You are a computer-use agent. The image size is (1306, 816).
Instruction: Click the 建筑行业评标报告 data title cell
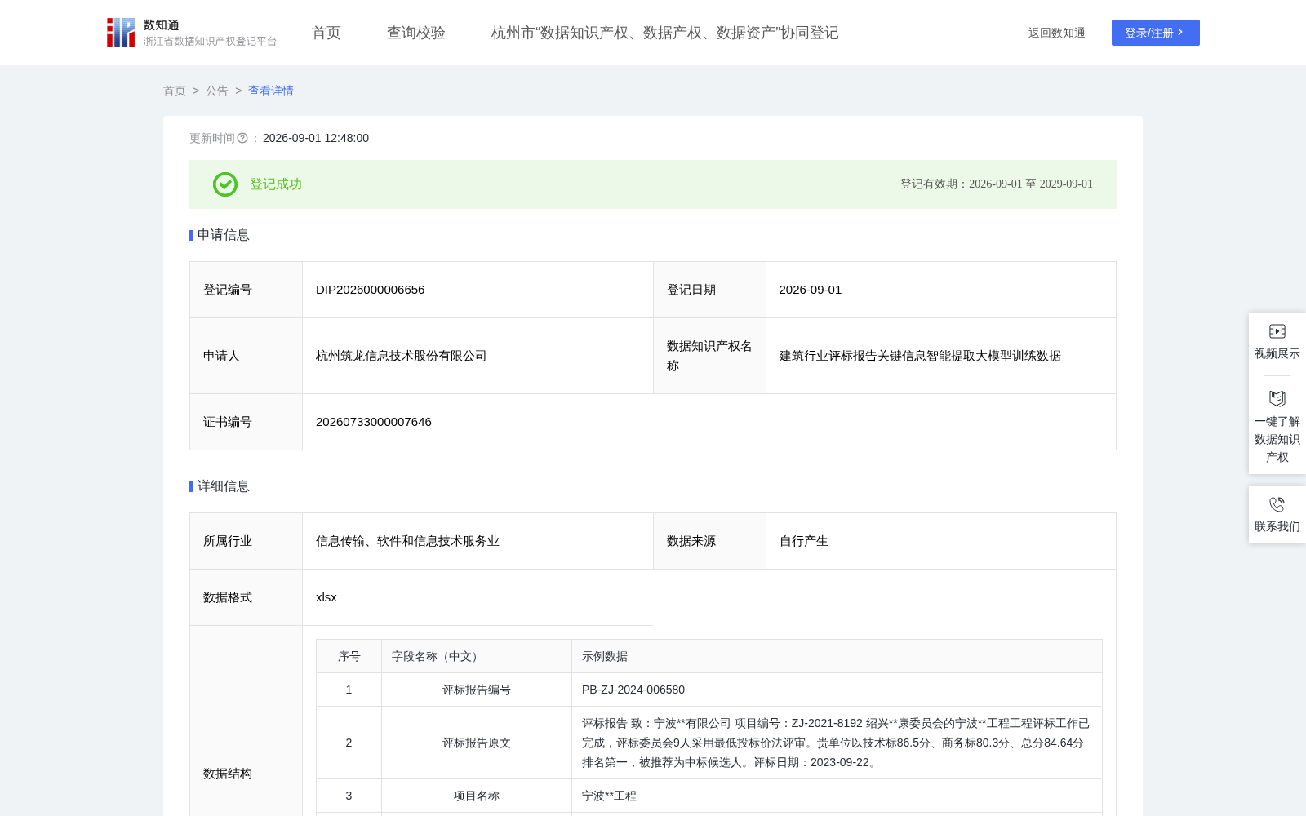coord(940,356)
